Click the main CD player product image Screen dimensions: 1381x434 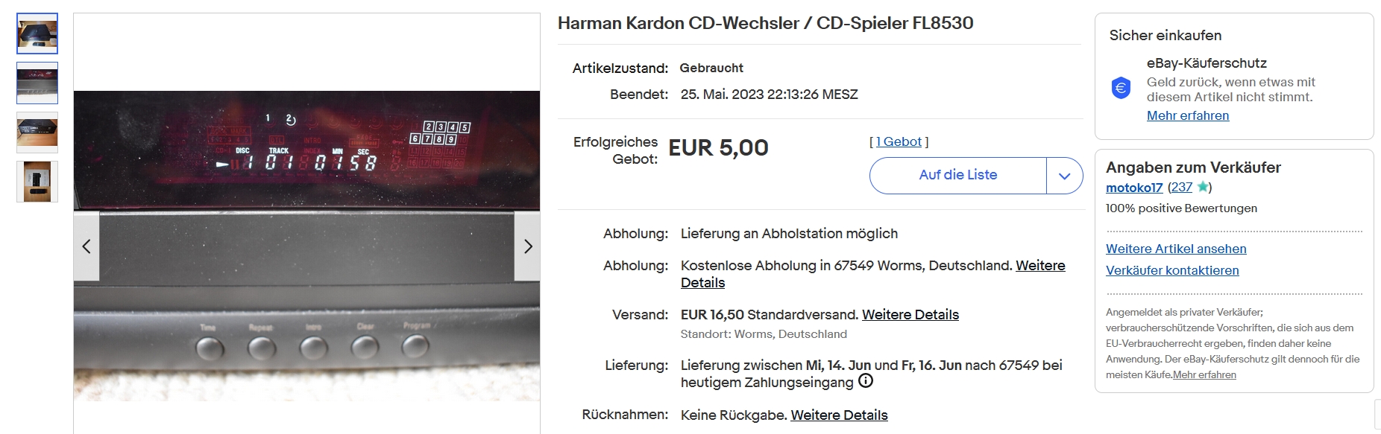[x=306, y=246]
